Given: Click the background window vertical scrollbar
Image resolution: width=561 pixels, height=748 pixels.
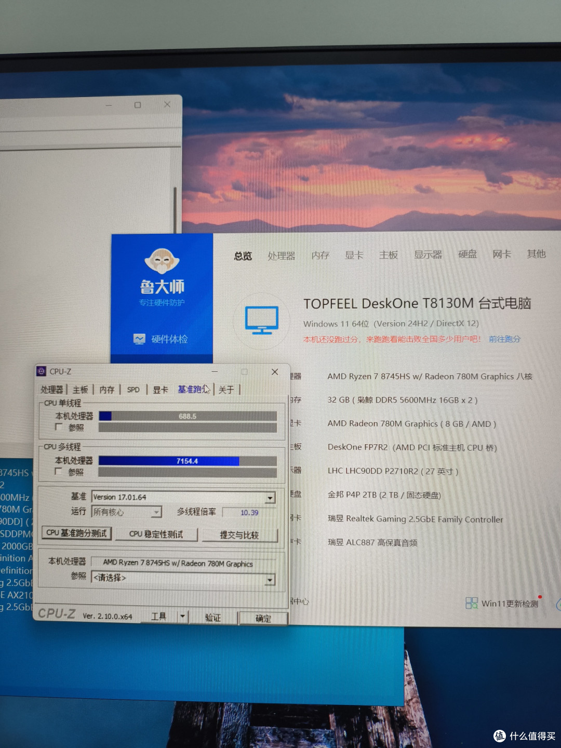Looking at the screenshot, I should [x=176, y=210].
